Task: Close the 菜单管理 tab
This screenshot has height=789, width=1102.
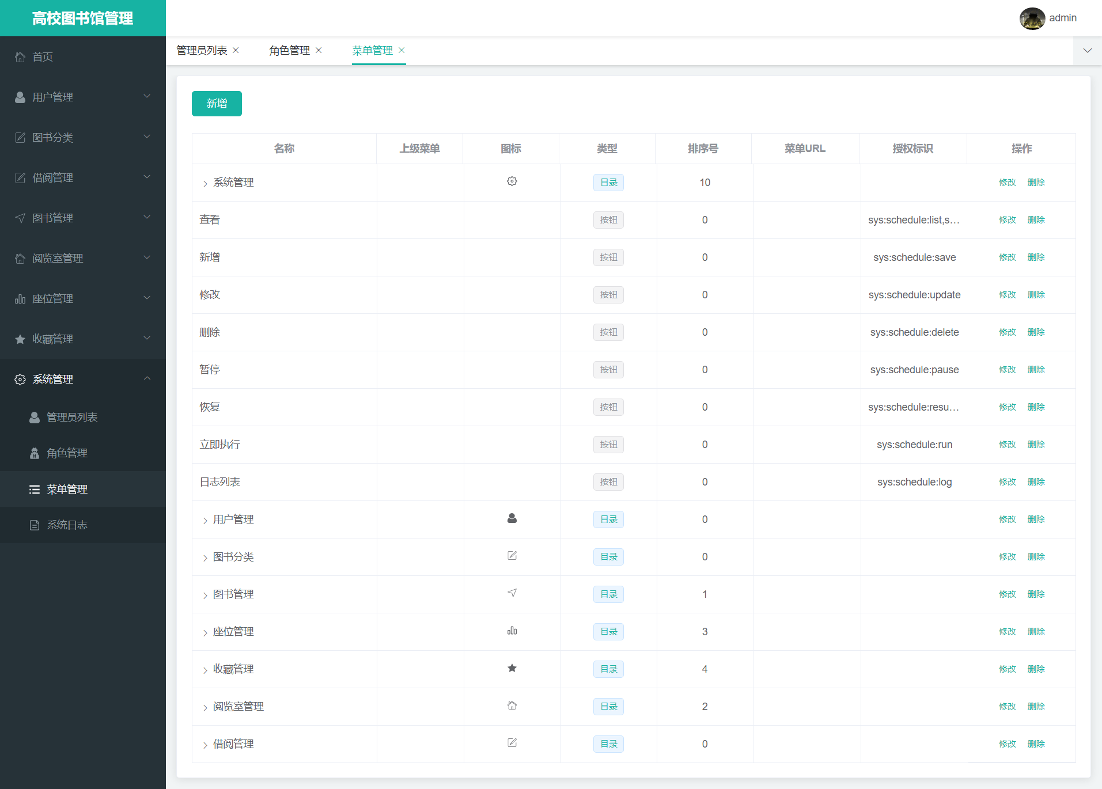Action: (x=402, y=51)
